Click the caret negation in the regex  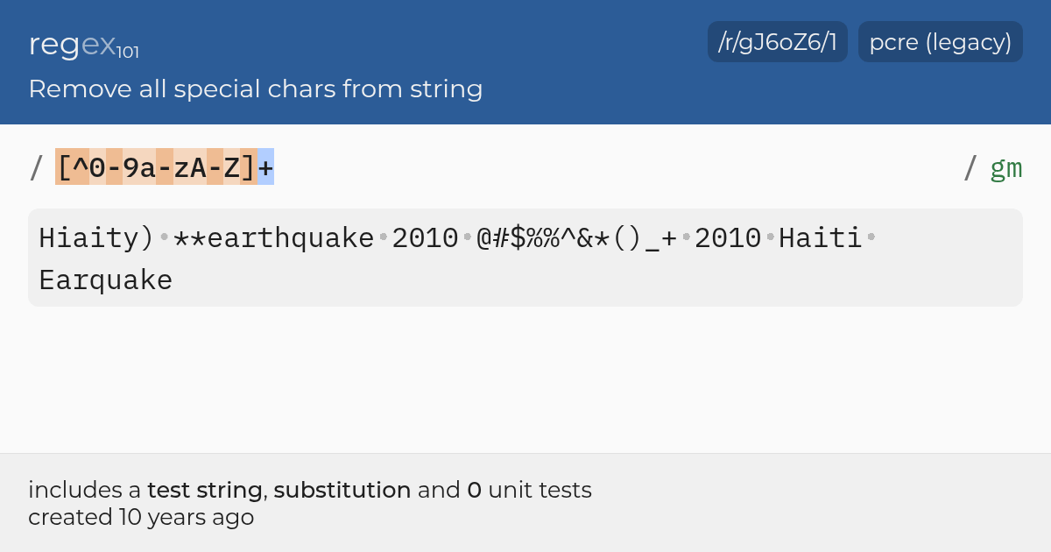click(81, 167)
